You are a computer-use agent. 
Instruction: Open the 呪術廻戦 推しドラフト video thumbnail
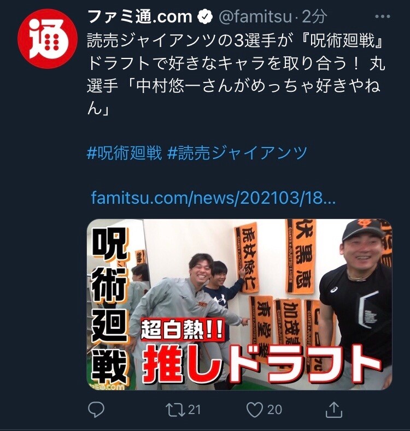239,304
